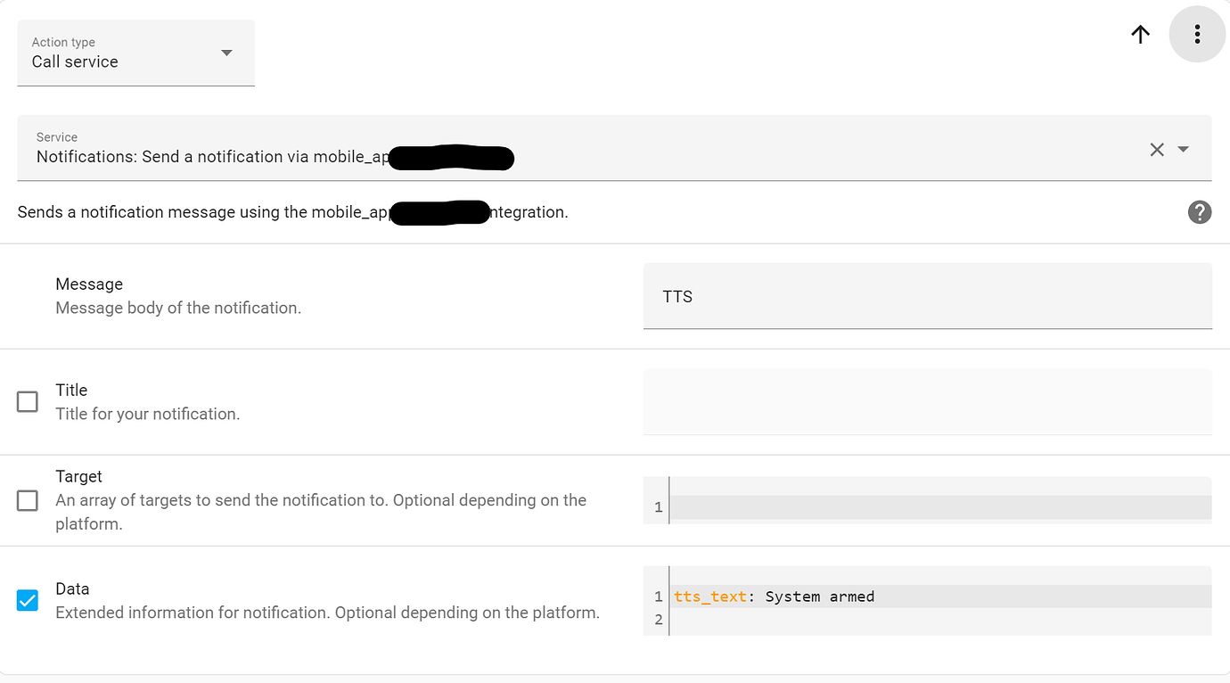The image size is (1230, 683).
Task: Click the 'Message body of the notification.' description
Action: [x=178, y=308]
